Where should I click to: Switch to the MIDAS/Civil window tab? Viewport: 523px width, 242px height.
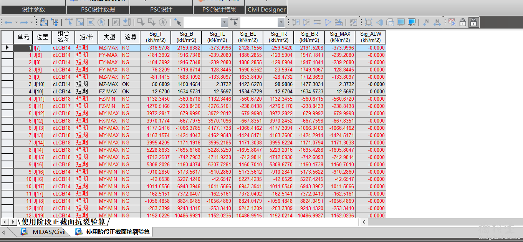43,232
